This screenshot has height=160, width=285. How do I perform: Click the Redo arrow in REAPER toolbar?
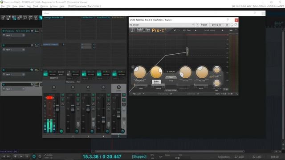(30, 18)
